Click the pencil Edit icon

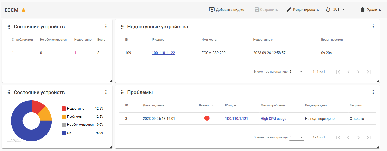point(289,10)
